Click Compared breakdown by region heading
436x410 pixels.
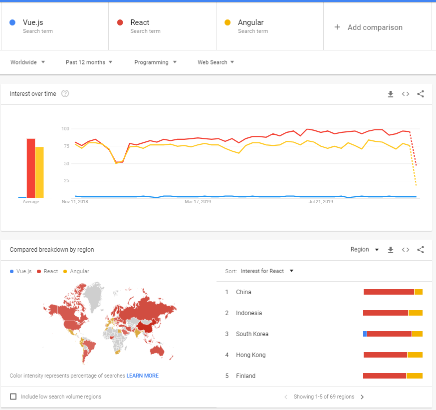coord(52,250)
